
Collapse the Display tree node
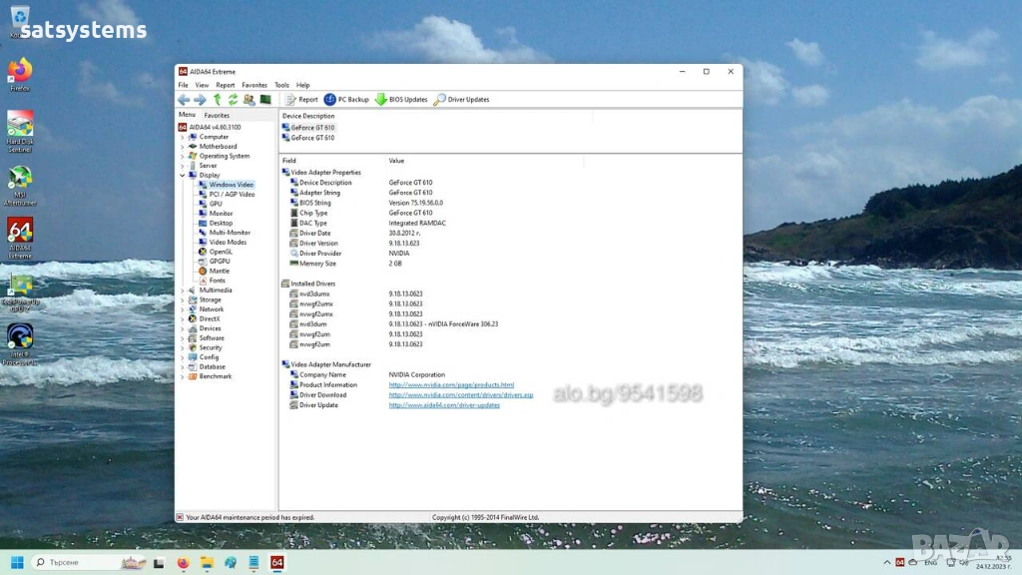click(183, 176)
